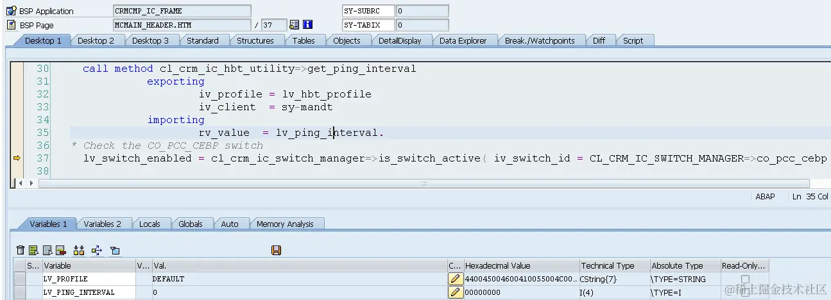Click the tag-shaped toolbar icon
831x300 pixels.
(x=115, y=250)
